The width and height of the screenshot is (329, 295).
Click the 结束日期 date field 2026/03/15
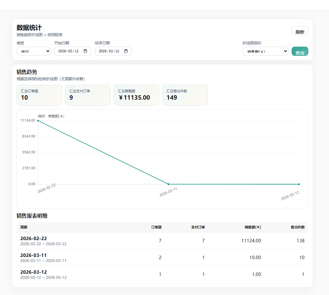pos(113,51)
